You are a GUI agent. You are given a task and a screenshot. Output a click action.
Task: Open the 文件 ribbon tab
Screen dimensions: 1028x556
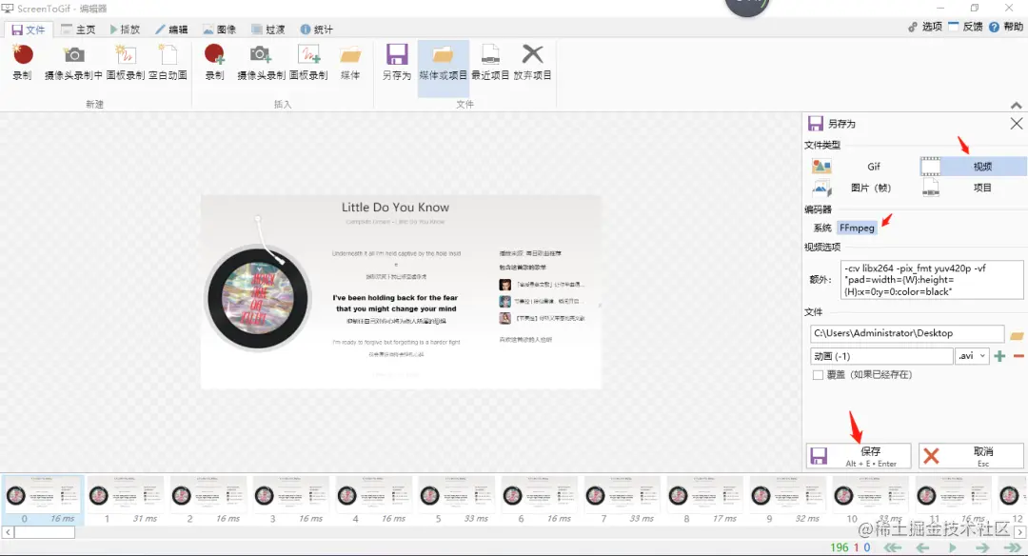(29, 30)
